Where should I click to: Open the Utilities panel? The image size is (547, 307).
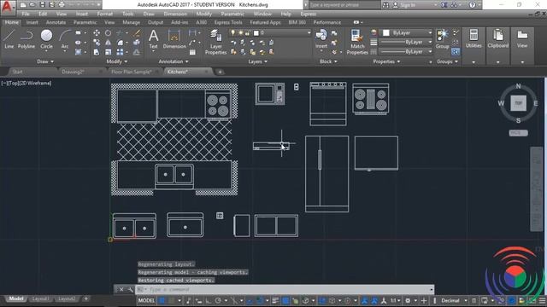point(473,38)
